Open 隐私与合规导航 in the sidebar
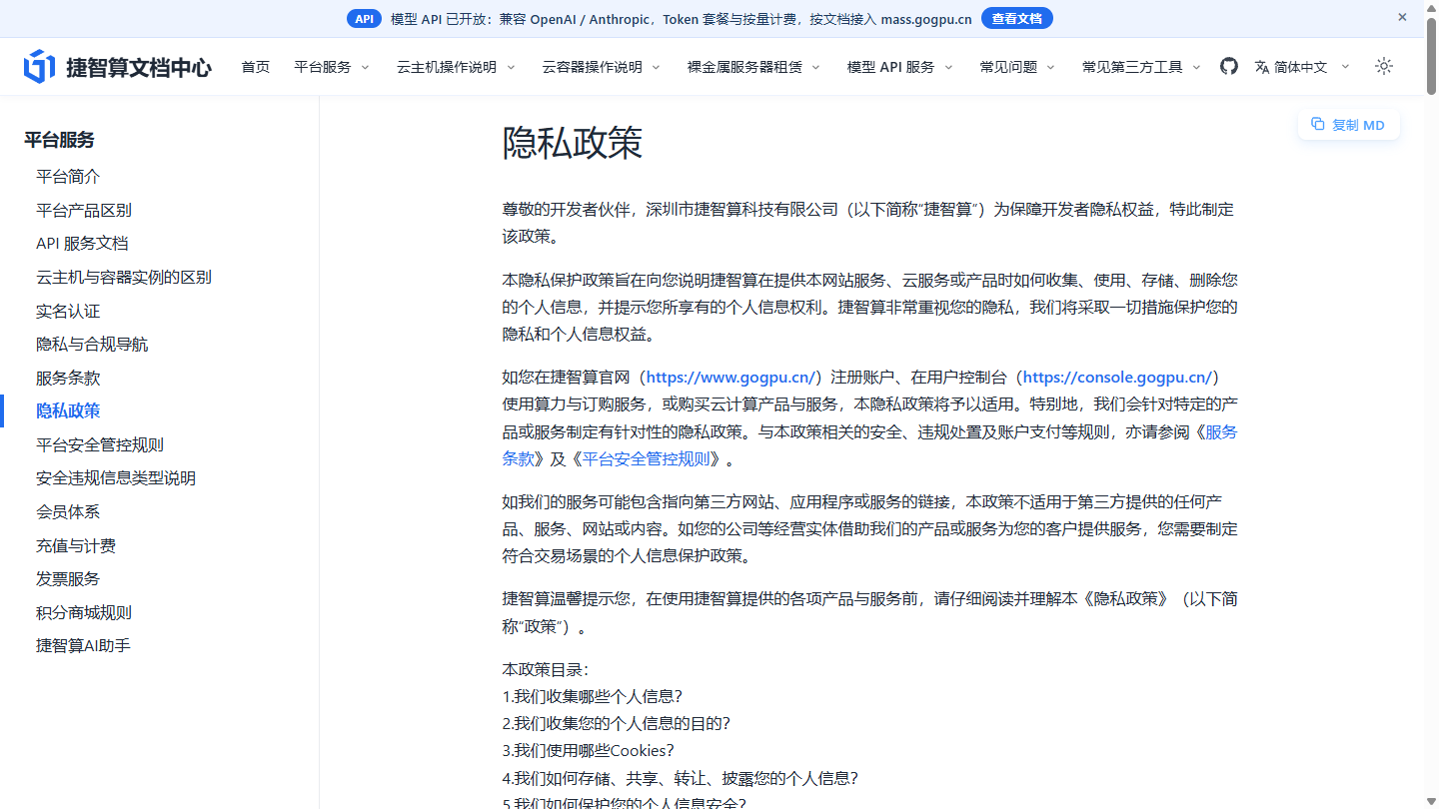This screenshot has width=1439, height=809. tap(92, 345)
